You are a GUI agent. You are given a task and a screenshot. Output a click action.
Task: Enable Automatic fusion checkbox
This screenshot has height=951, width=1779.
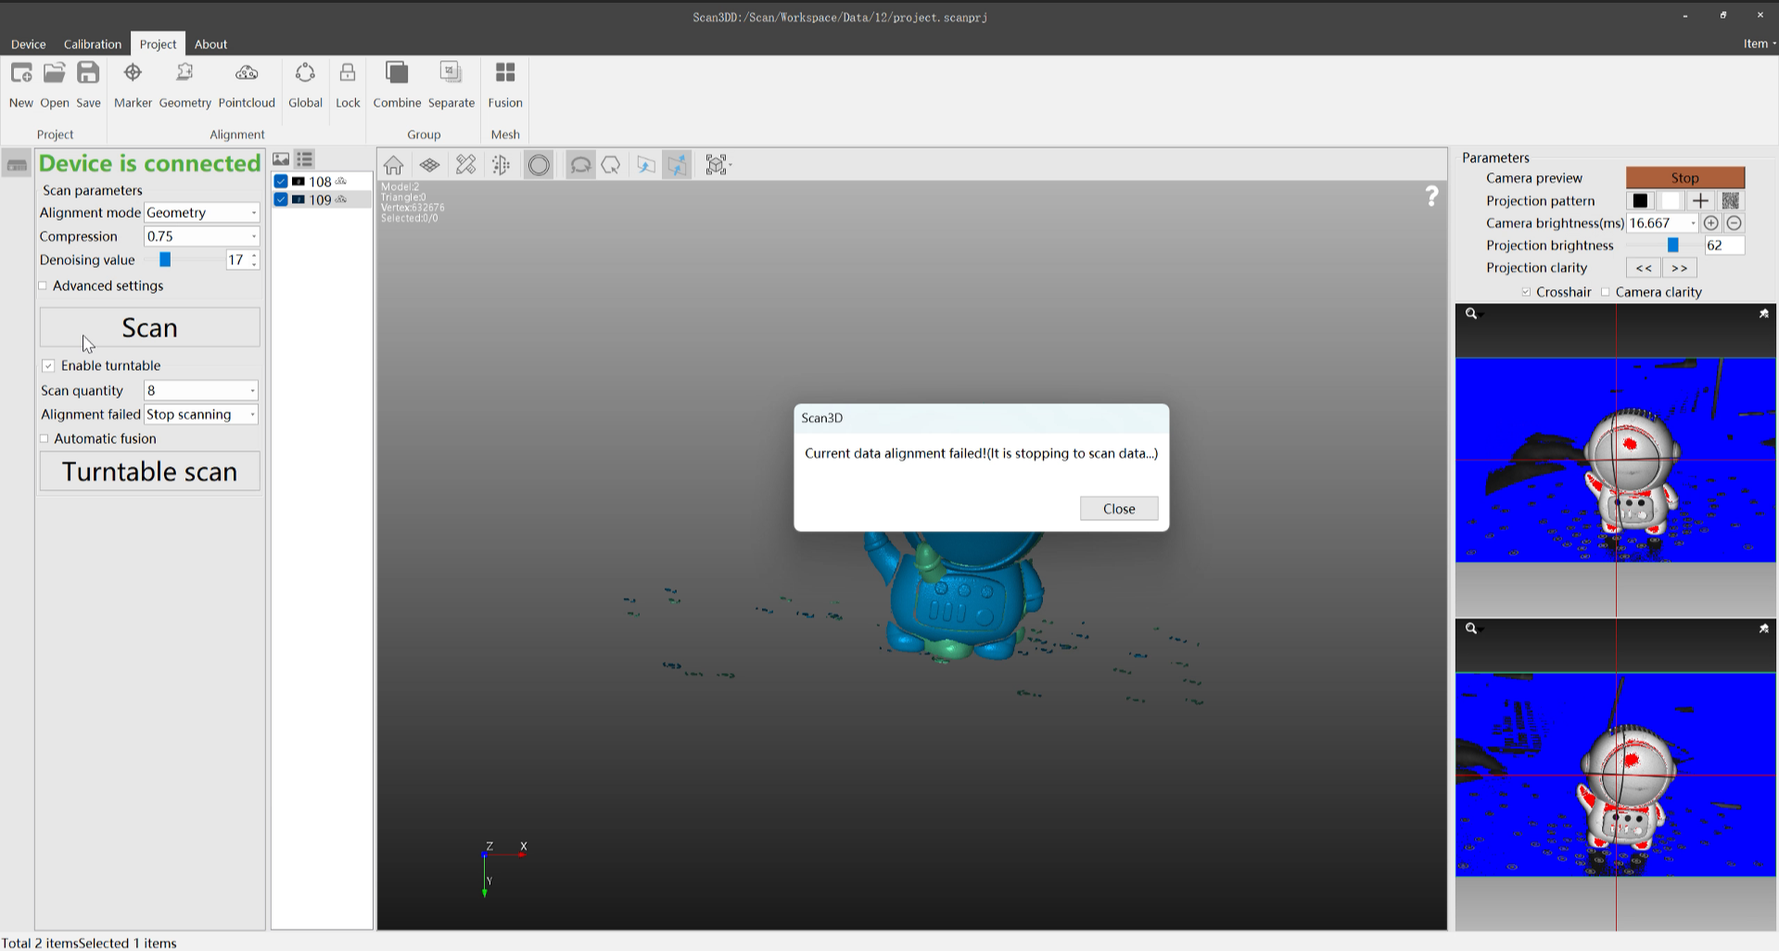44,438
